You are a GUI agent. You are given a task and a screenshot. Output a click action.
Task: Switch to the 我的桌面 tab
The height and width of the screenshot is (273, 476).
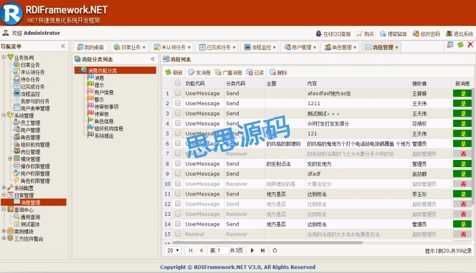90,47
